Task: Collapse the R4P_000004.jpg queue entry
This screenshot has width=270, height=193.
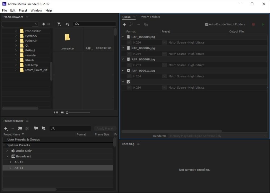Action: coord(123,37)
